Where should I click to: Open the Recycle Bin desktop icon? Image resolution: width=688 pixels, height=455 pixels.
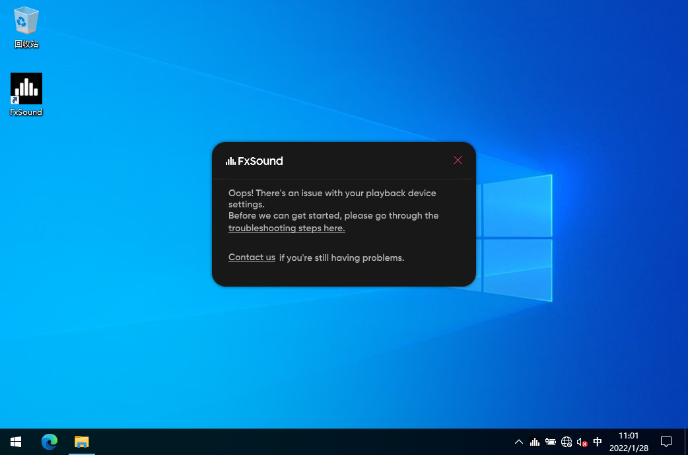[26, 27]
